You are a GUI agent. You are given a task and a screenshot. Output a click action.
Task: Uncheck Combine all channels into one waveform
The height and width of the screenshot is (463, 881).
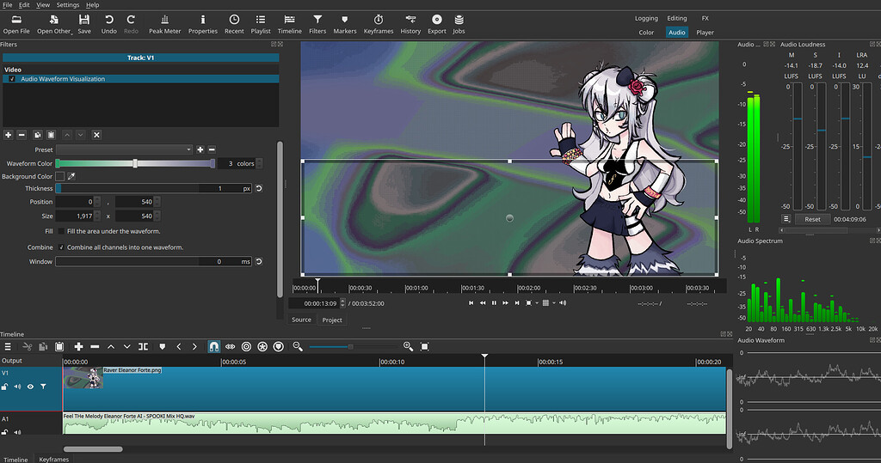point(61,247)
